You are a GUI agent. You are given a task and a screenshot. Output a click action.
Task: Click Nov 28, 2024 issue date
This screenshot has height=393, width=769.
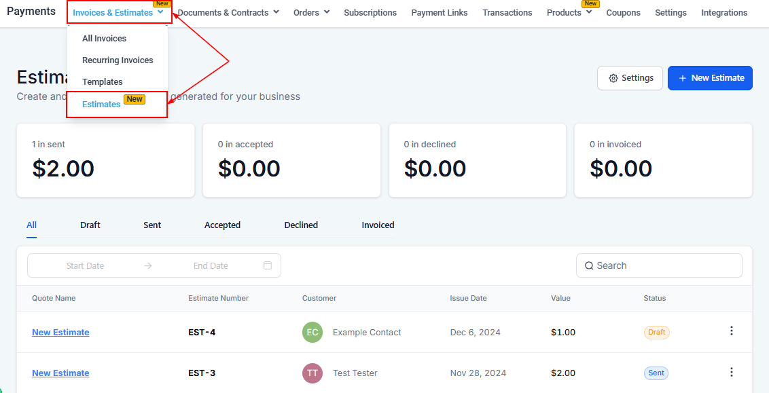click(478, 373)
